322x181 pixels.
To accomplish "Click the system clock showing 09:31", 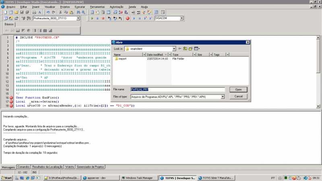I will [316, 178].
